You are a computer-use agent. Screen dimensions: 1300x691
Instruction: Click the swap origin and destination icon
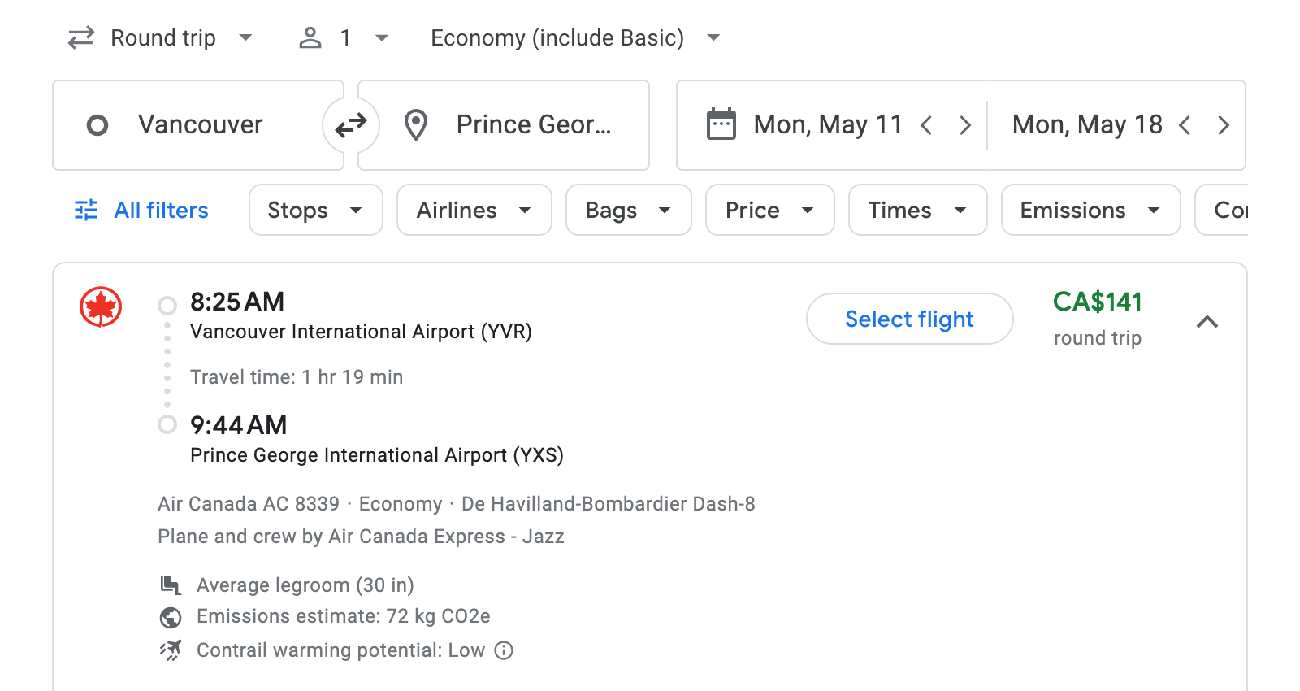coord(350,124)
